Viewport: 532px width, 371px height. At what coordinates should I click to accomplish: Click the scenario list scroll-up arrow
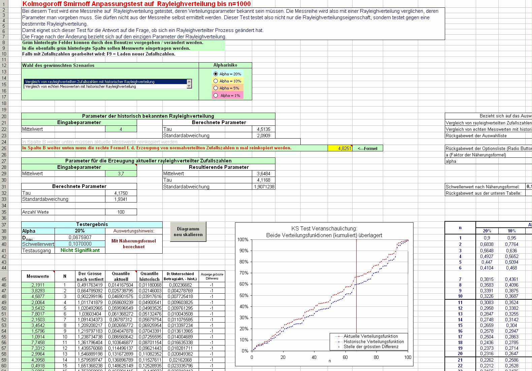pyautogui.click(x=189, y=81)
